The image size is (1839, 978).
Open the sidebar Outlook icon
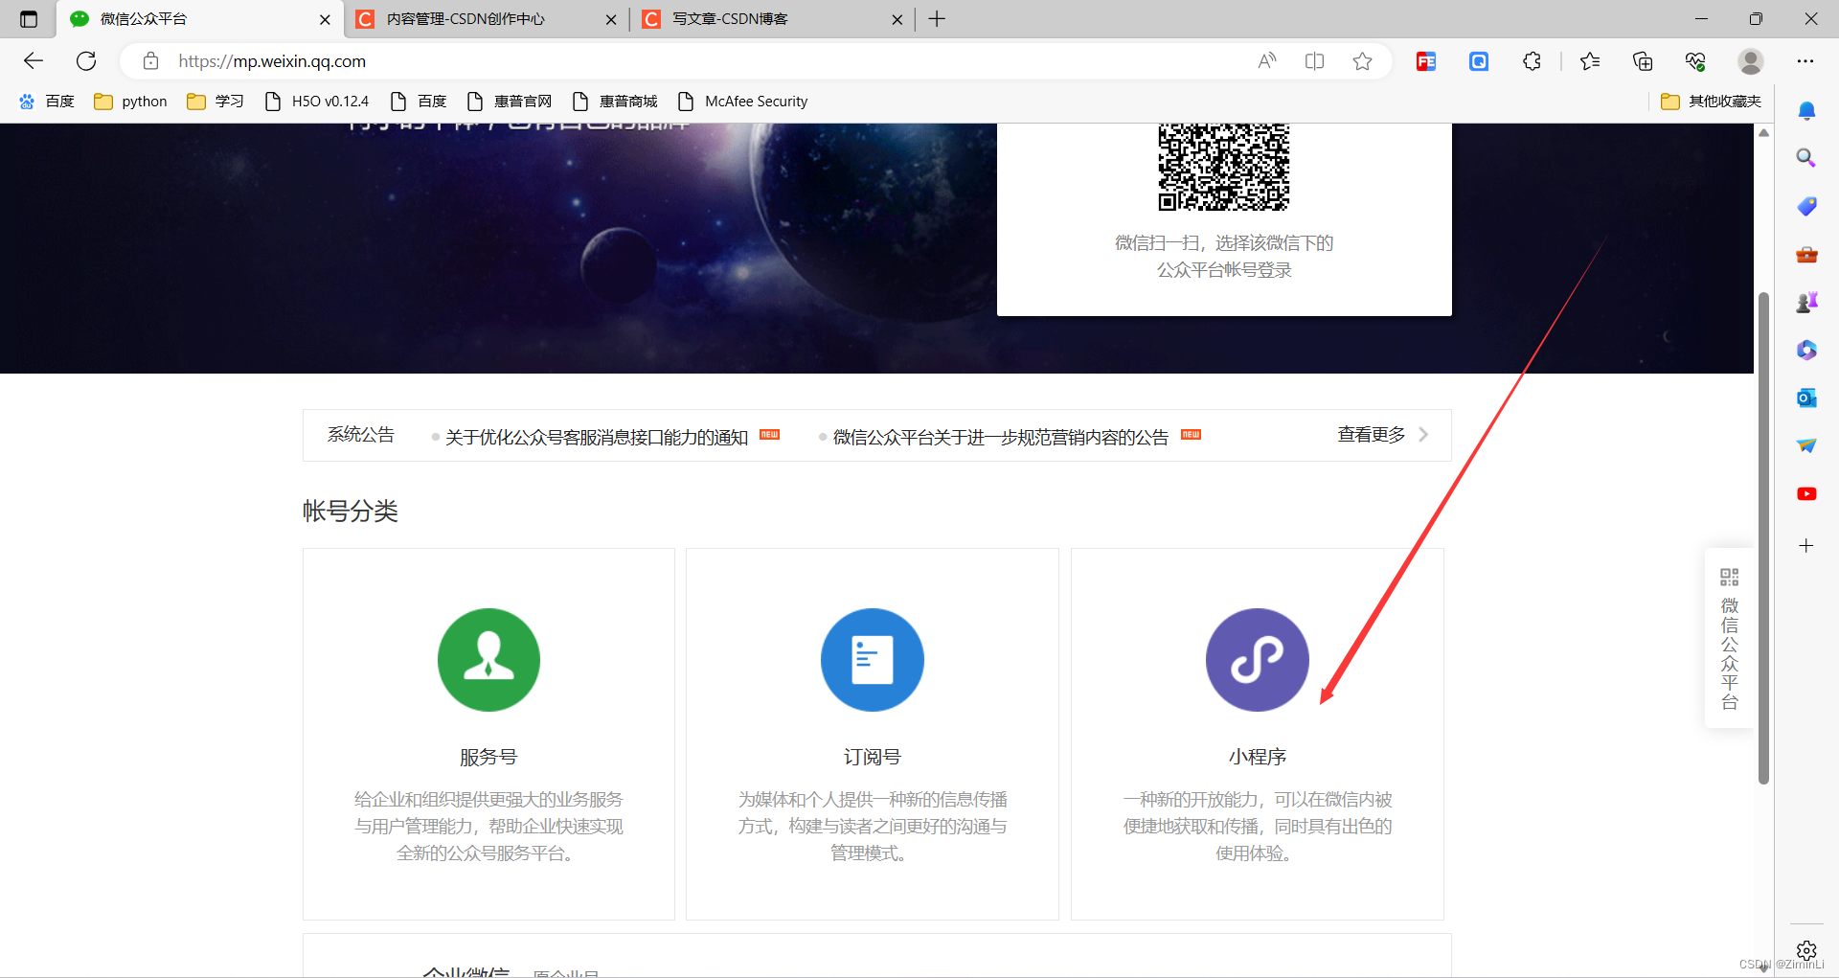(x=1806, y=398)
